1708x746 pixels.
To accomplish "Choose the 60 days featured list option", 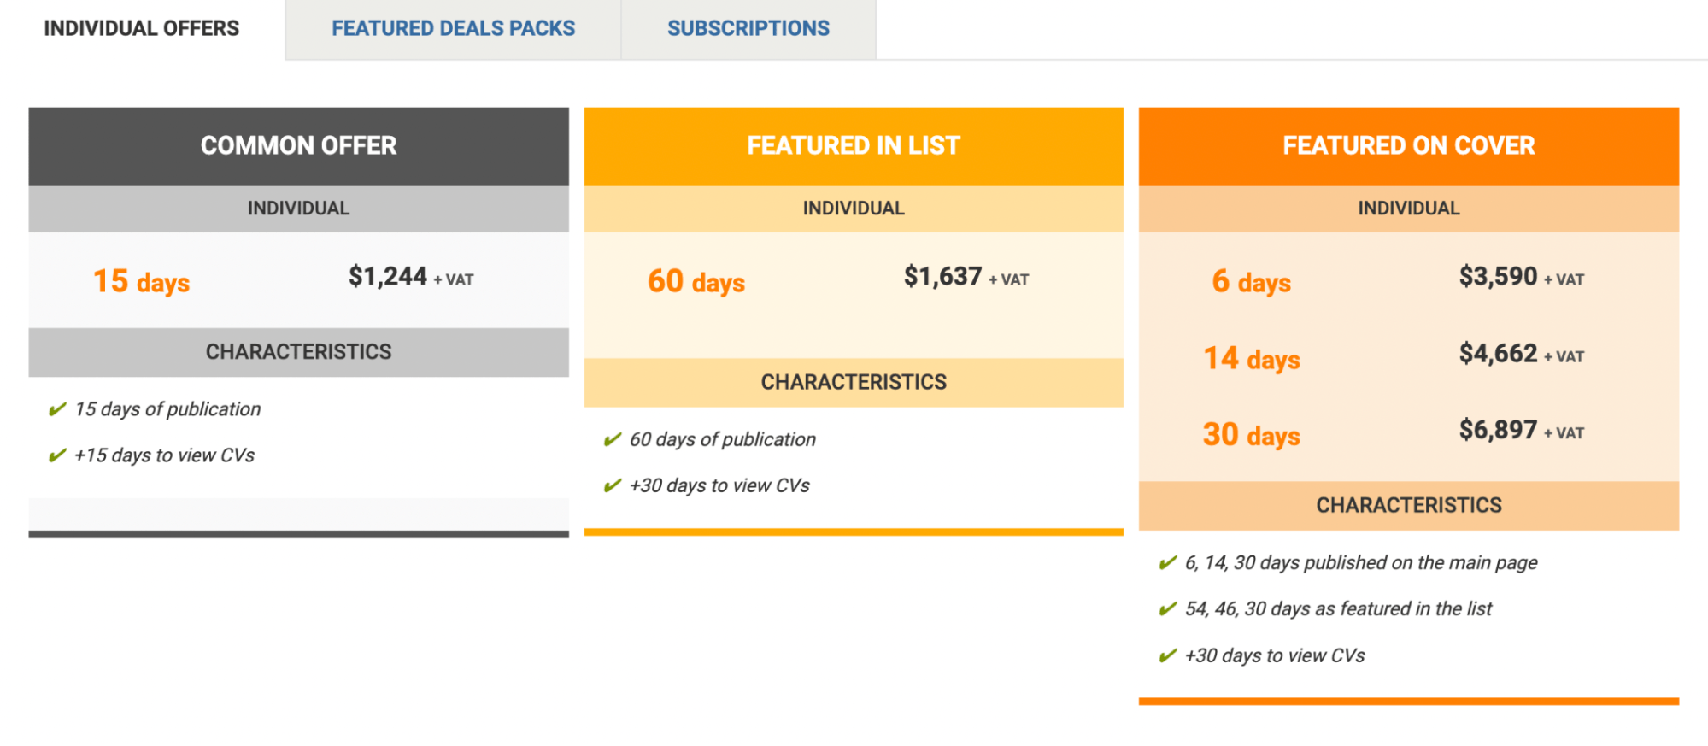I will coord(696,281).
